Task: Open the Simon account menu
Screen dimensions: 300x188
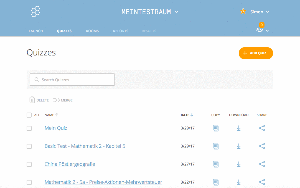Action: tap(259, 12)
